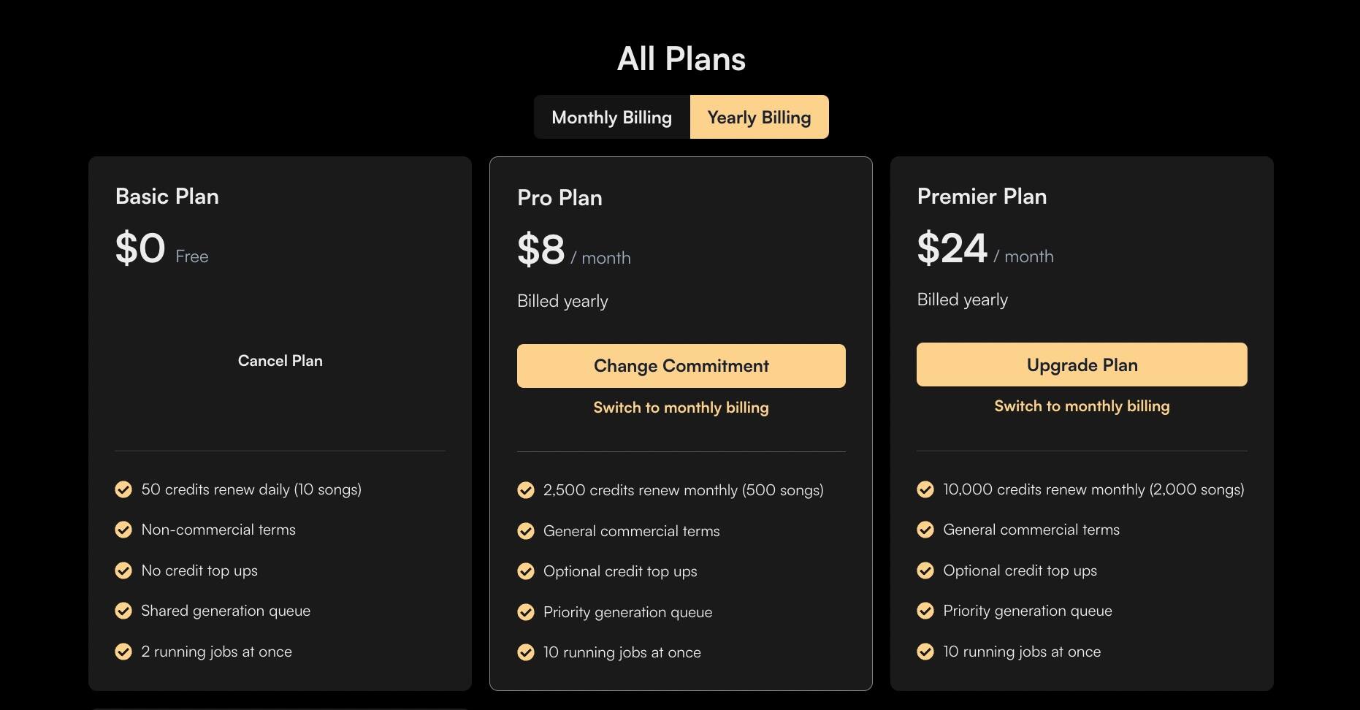1360x710 pixels.
Task: Select the Yearly Billing option
Action: click(x=759, y=117)
